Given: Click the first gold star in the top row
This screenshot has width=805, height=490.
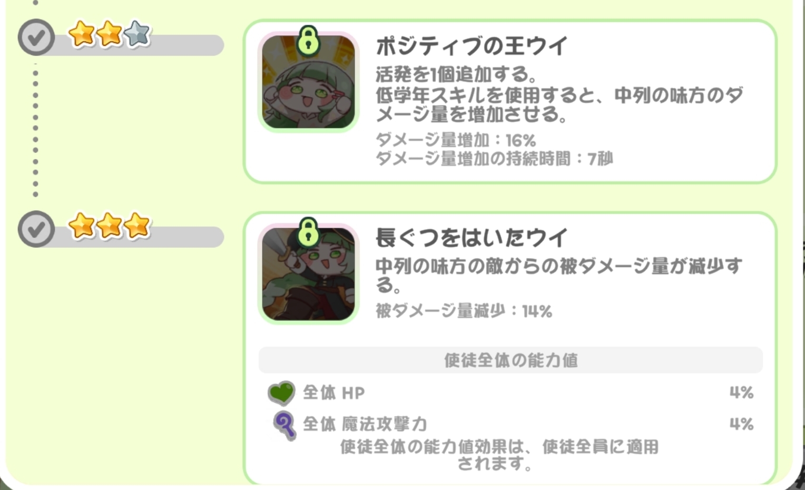Looking at the screenshot, I should coord(82,34).
